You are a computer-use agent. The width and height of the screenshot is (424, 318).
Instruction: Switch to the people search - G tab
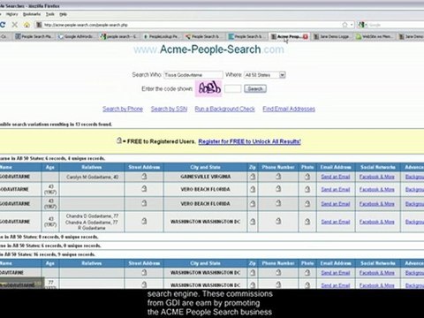pyautogui.click(x=118, y=36)
